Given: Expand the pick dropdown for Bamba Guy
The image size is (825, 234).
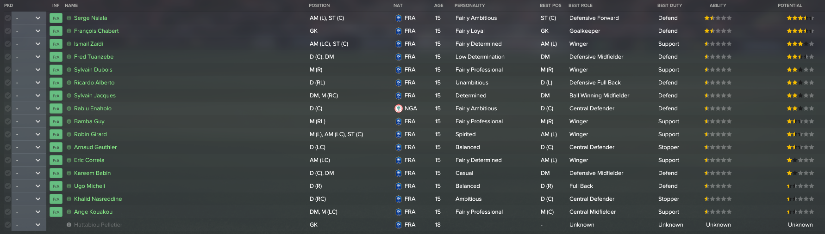Looking at the screenshot, I should (29, 121).
